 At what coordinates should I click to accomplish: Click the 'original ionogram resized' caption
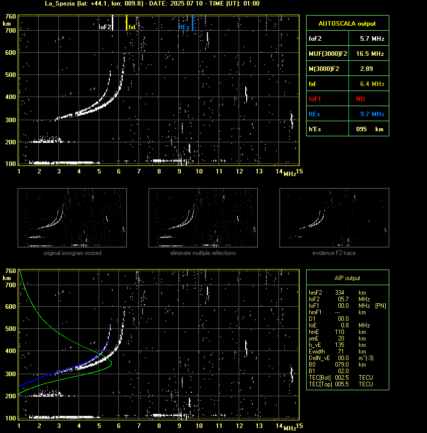73,253
